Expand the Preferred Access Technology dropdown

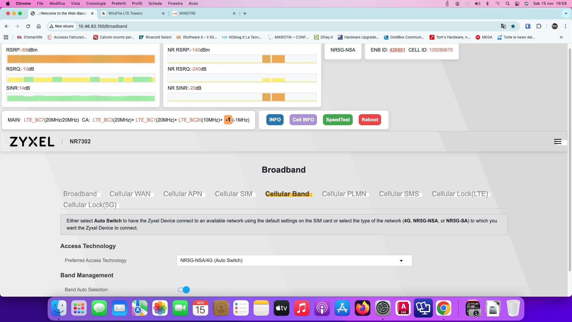(x=294, y=261)
